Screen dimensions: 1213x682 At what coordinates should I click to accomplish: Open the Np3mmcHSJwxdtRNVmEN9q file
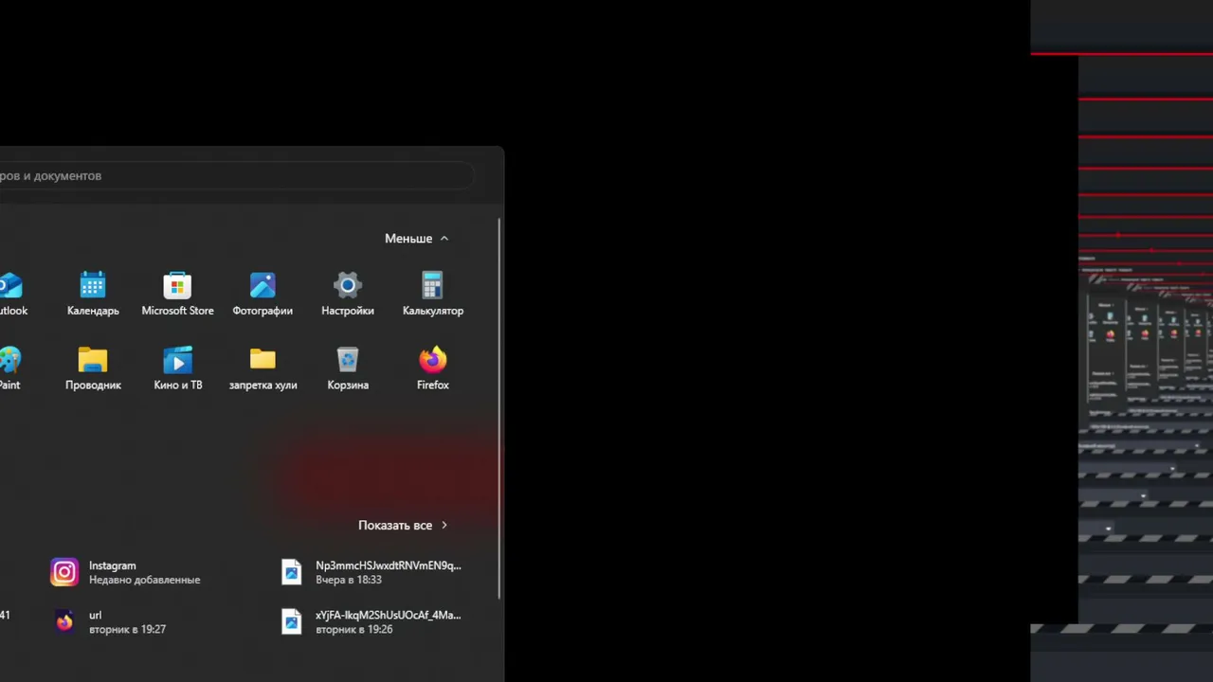[371, 572]
